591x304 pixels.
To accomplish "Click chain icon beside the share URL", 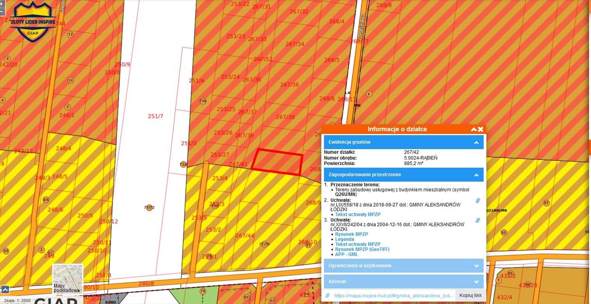I will coord(327,296).
